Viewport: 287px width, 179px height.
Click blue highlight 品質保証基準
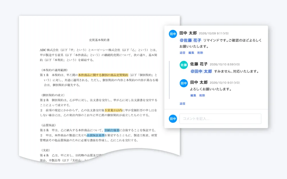click(x=96, y=135)
